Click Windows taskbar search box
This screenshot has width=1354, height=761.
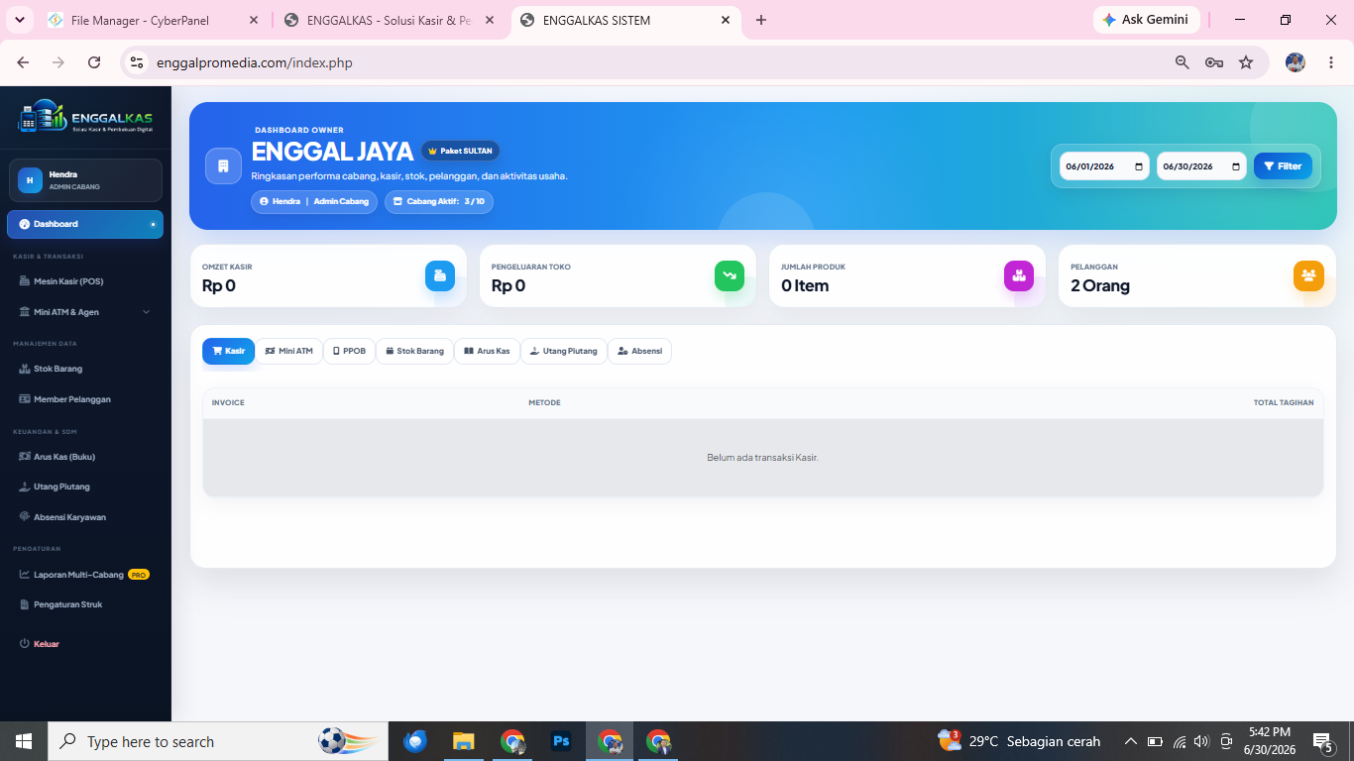point(218,741)
